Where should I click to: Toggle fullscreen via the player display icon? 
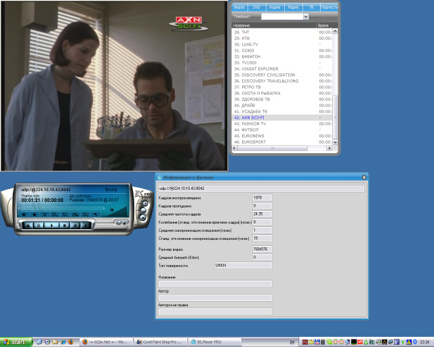(x=44, y=214)
